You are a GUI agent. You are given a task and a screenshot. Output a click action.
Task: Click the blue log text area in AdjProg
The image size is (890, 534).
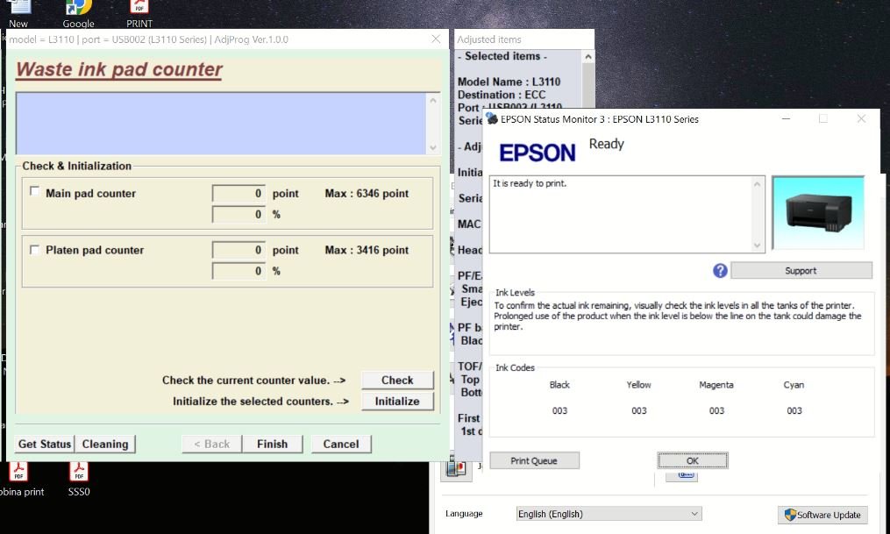[x=221, y=123]
